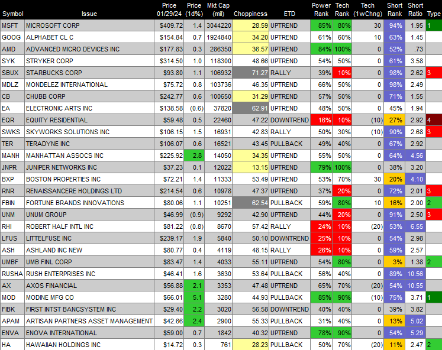This screenshot has height=350, width=442.
Task: Select MOD's green 5.1 price change
Action: tap(194, 297)
